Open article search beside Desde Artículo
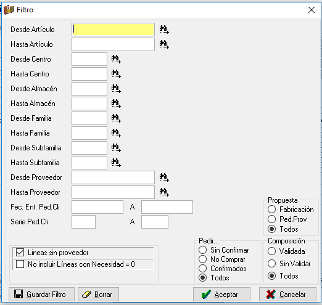The height and width of the screenshot is (305, 322). 164,30
